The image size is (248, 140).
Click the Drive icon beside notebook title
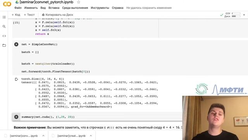pyautogui.click(x=17, y=2)
